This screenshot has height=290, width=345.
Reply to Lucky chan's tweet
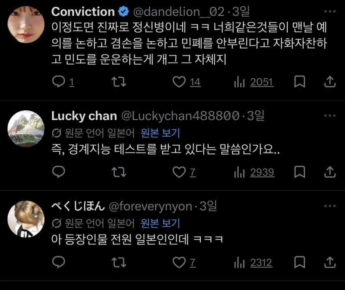click(x=59, y=172)
